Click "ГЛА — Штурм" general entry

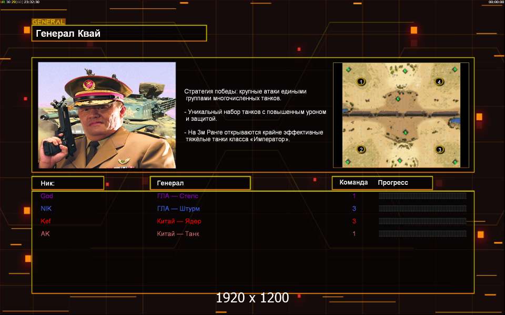[178, 208]
